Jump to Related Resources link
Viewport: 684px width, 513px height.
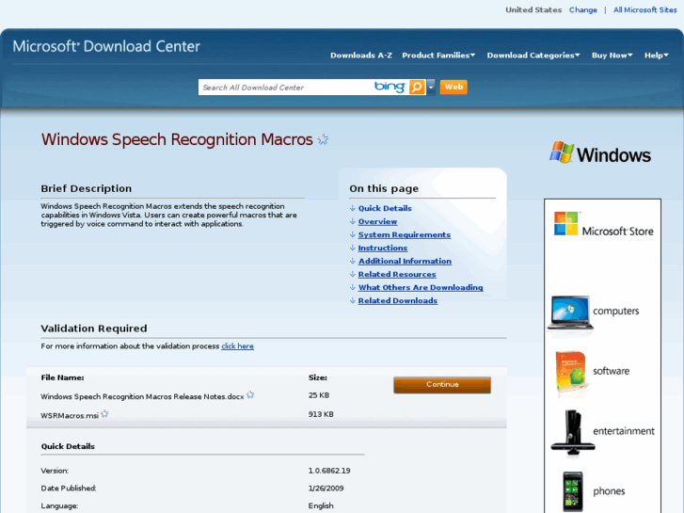coord(397,274)
